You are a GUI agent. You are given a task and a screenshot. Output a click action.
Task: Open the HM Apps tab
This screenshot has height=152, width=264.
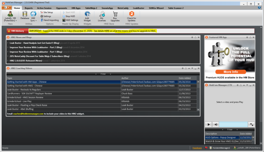click(x=76, y=8)
